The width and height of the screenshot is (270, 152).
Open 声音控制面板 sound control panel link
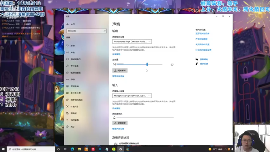[201, 39]
